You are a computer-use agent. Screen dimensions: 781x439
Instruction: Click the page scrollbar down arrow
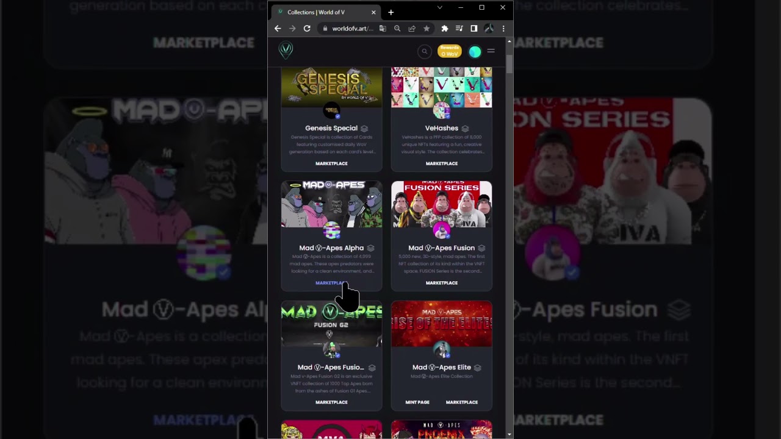pos(509,435)
